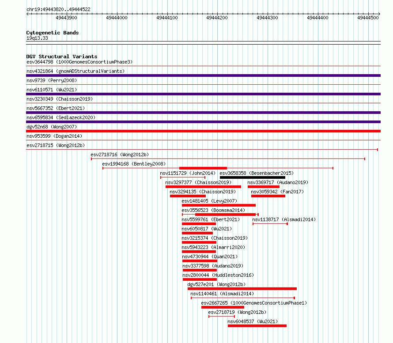Image resolution: width=393 pixels, height=343 pixels.
Task: Click the nsv3059342 red variant bar
Action: pyautogui.click(x=268, y=196)
